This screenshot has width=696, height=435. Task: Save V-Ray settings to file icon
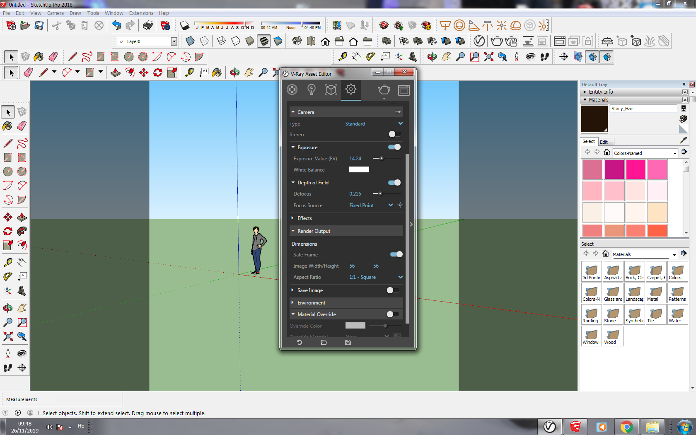click(348, 343)
